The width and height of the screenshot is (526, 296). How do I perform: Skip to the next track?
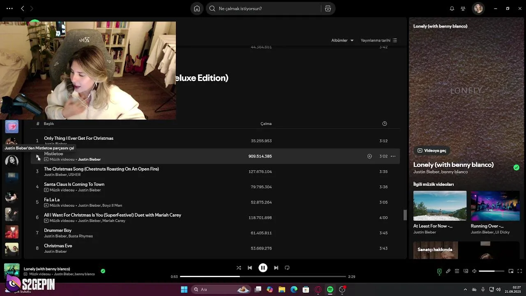pyautogui.click(x=276, y=268)
